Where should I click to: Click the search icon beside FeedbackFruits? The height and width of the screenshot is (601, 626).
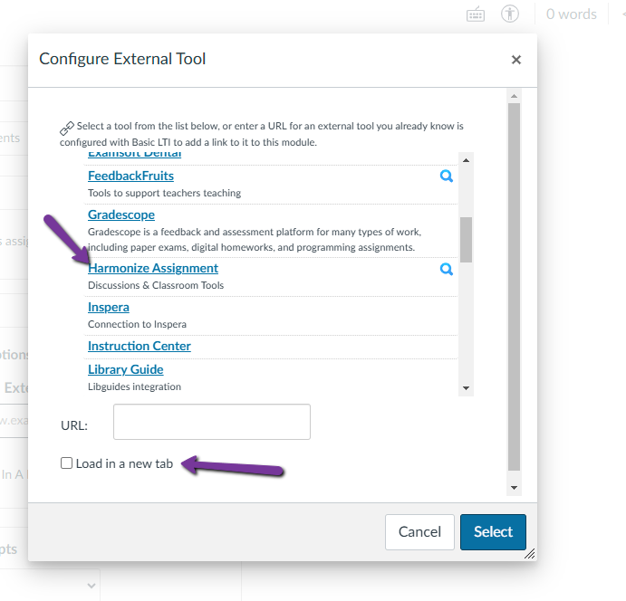tap(446, 176)
